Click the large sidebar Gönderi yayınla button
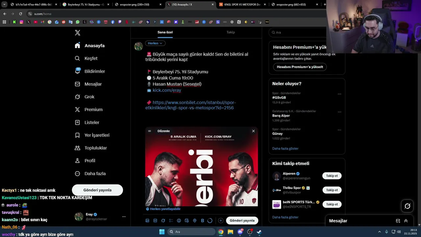The height and width of the screenshot is (237, 421). (97, 190)
